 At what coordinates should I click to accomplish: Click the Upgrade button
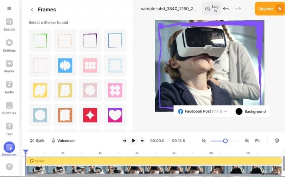270,9
